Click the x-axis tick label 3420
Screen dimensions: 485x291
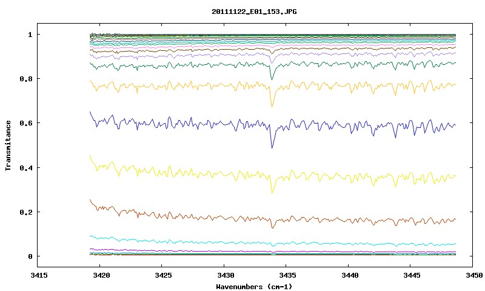[101, 275]
